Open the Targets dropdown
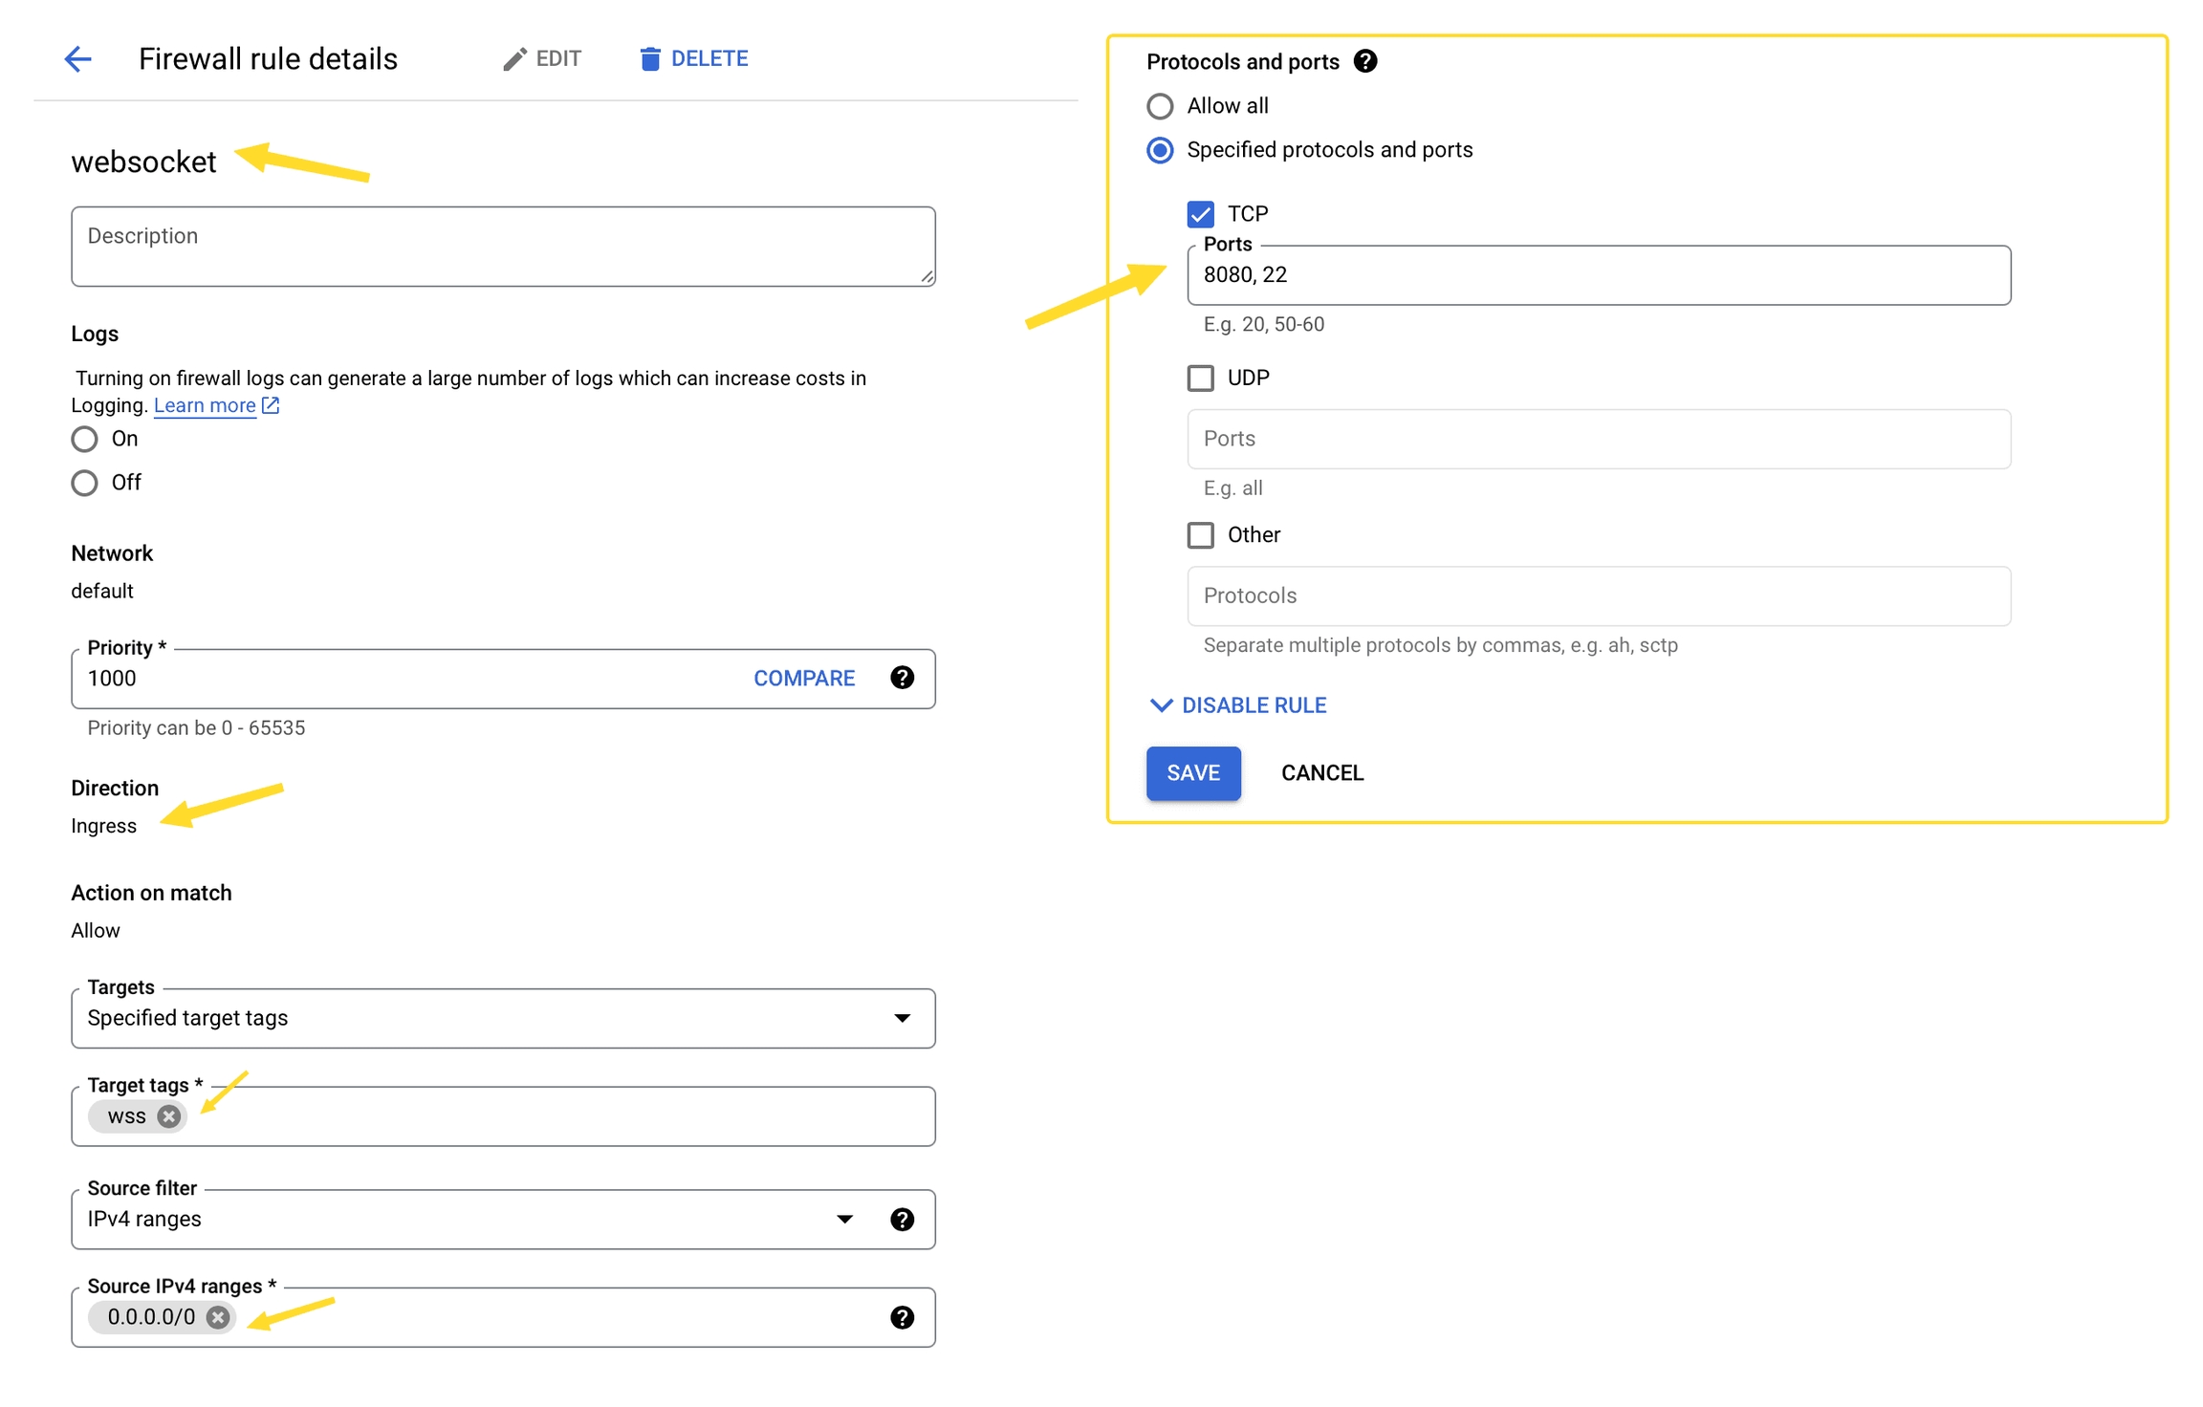This screenshot has height=1407, width=2203. point(503,1019)
